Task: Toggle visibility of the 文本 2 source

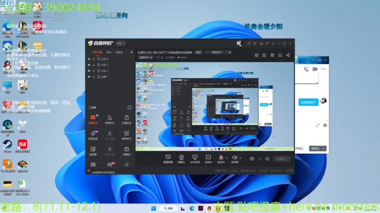Action: (x=89, y=65)
